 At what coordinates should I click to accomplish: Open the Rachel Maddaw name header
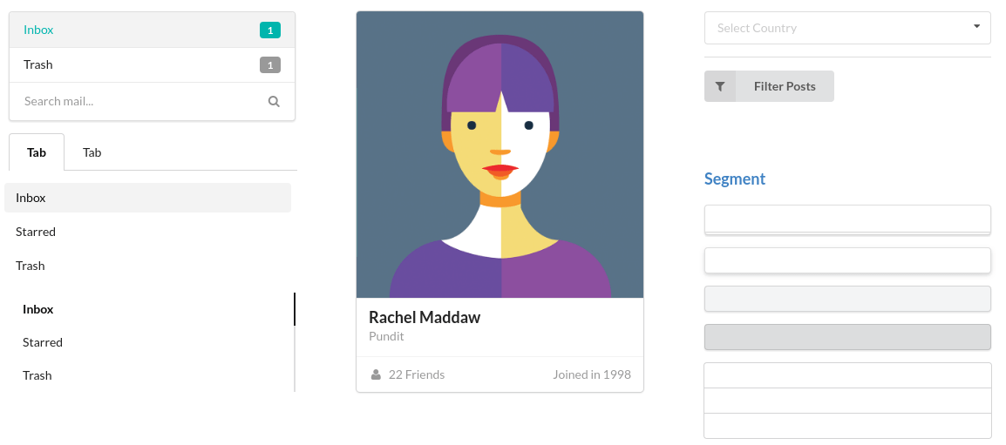[425, 317]
